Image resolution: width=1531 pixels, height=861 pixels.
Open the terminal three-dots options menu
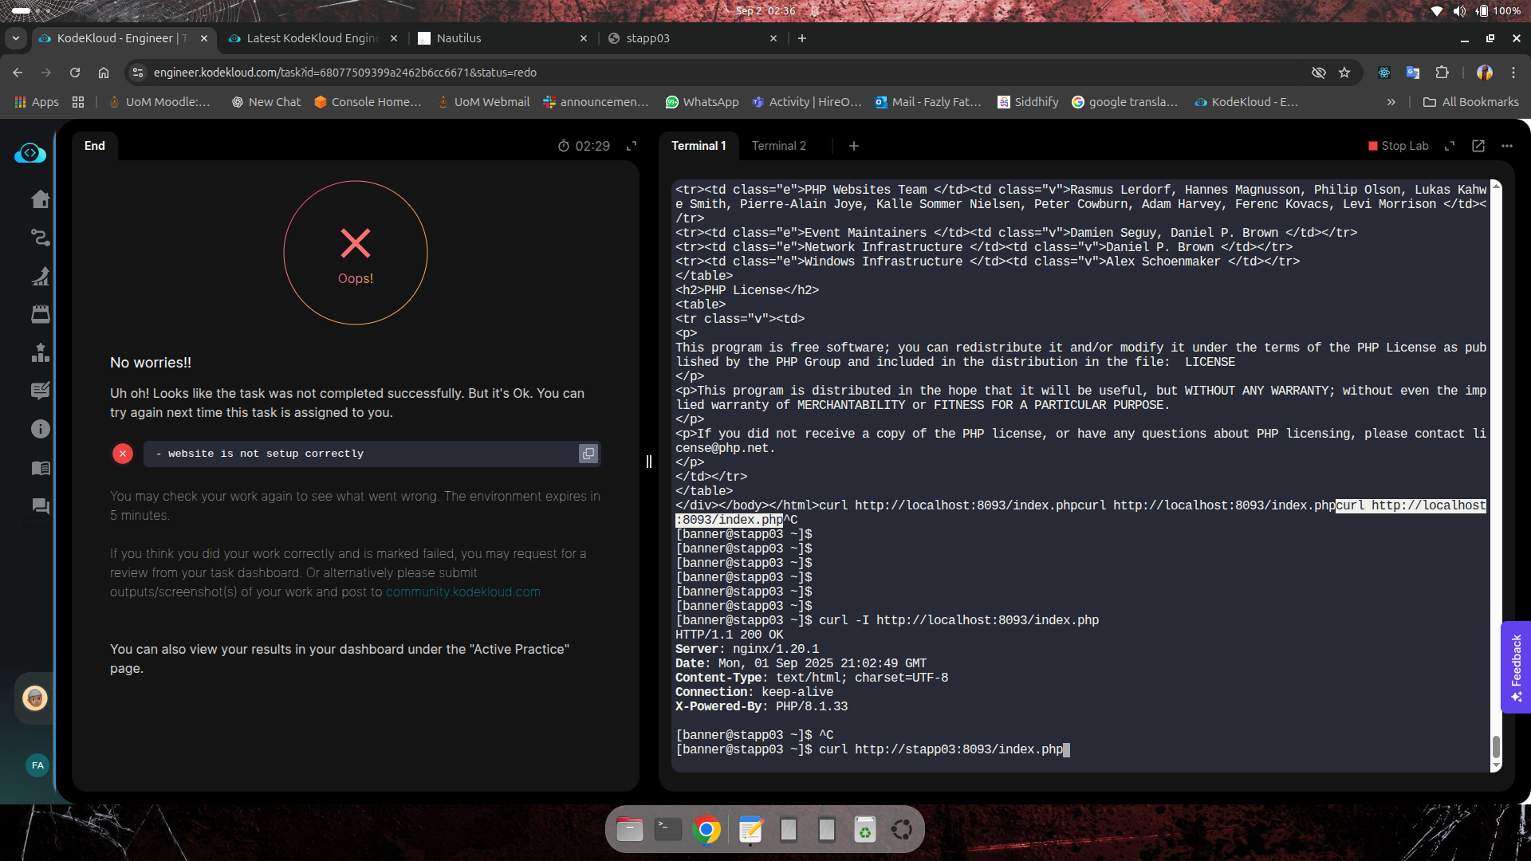(1506, 146)
